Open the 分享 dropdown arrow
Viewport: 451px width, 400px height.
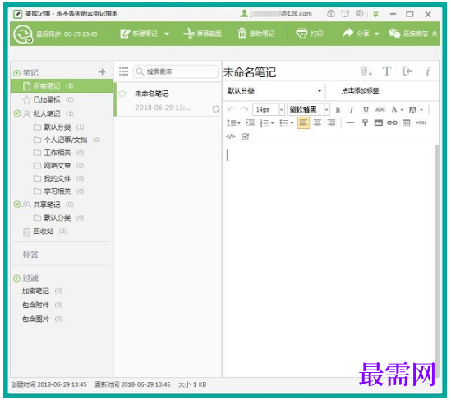pos(376,34)
